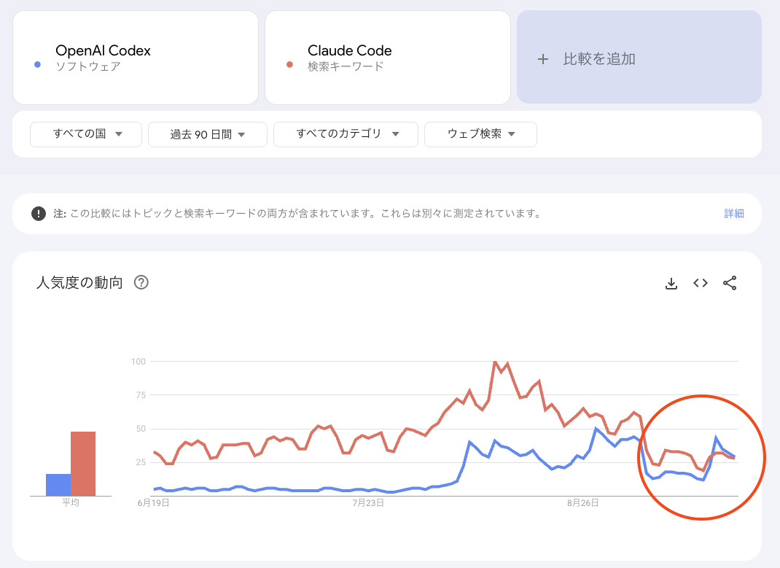Open the 人気度の動向 help icon
Screen dimensions: 780x568
click(141, 282)
